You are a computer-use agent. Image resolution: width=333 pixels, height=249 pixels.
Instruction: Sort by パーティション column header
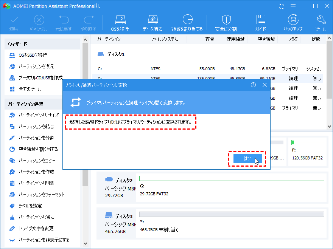[109, 39]
